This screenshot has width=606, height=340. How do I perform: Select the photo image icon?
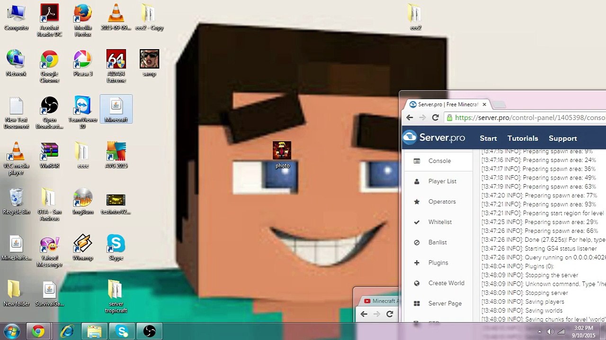point(282,155)
